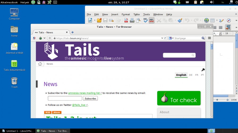Open the URL history dropdown arrow
Screen dimensions: 238x133
click(162, 38)
